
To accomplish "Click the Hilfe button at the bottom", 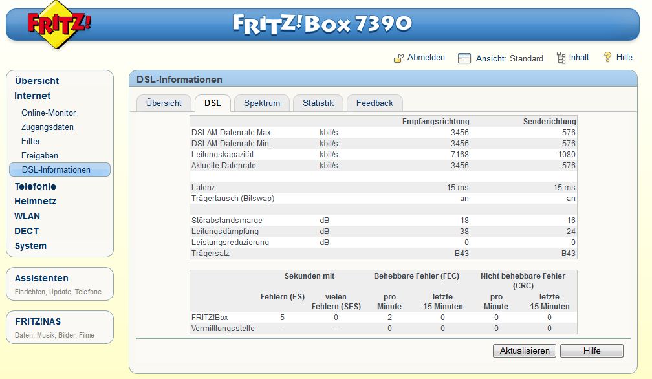I will tap(592, 351).
